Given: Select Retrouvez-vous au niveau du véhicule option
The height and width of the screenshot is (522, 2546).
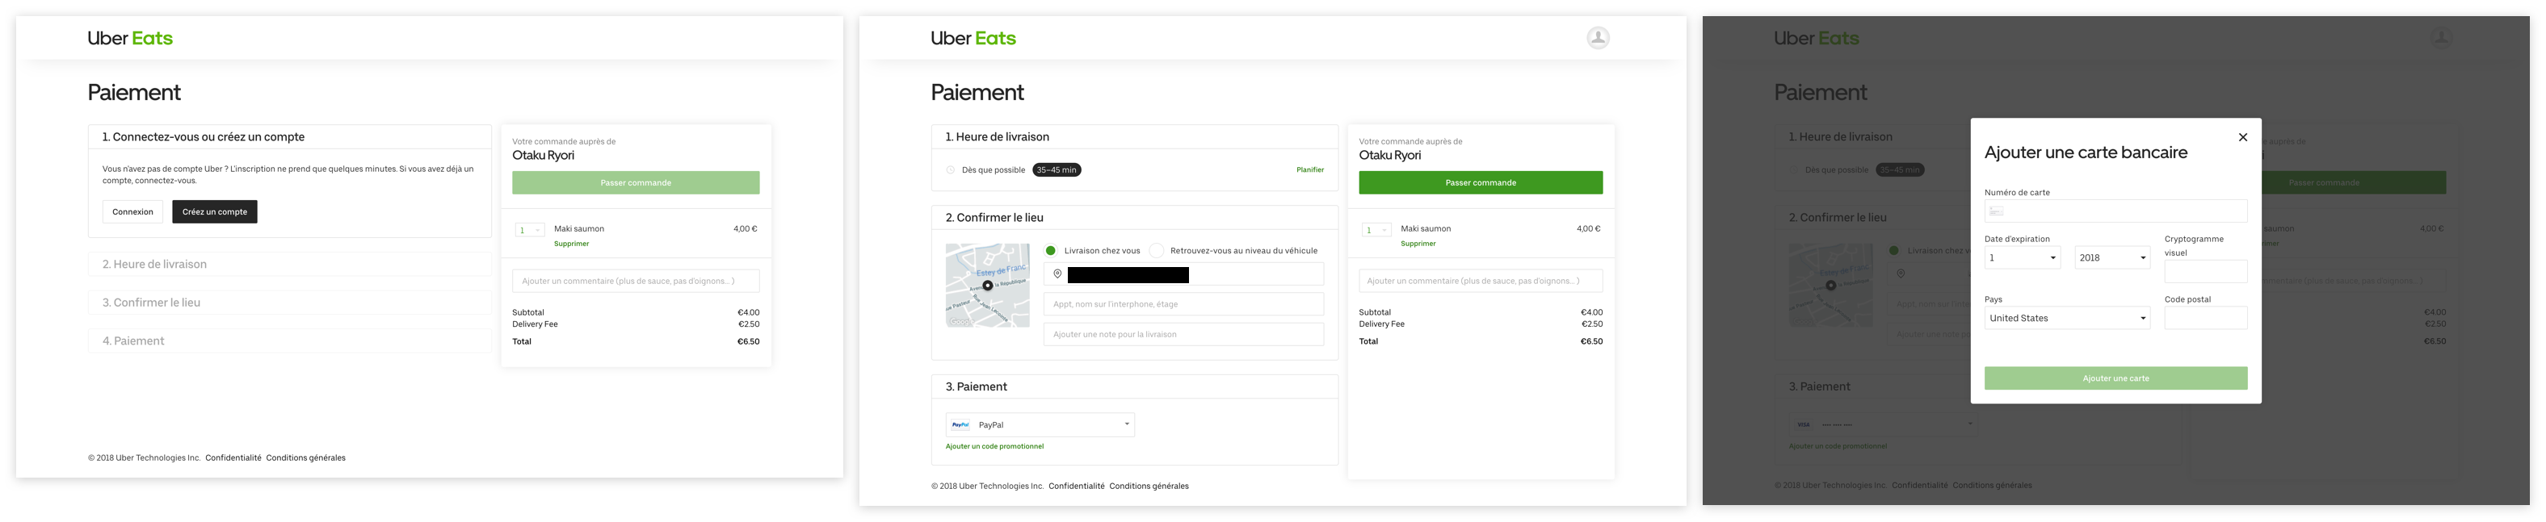Looking at the screenshot, I should pos(1157,251).
